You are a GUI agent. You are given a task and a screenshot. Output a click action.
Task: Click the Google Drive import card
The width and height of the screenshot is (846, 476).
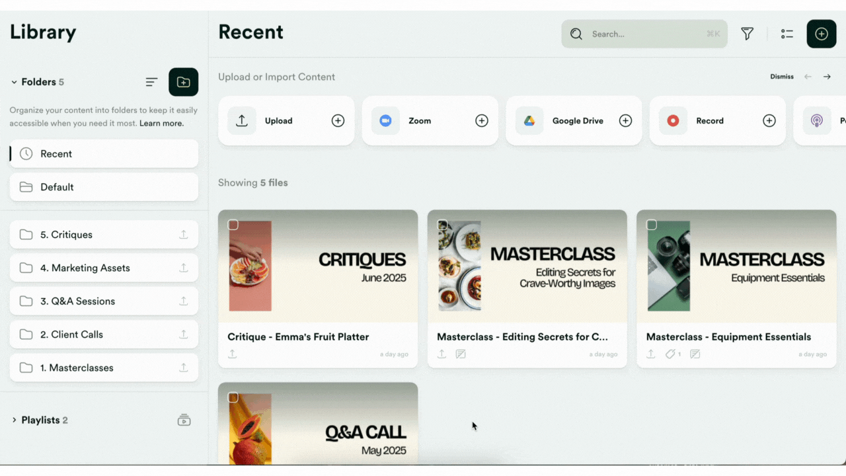(574, 121)
